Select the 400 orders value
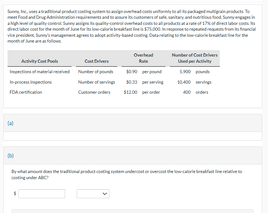Screen dimensions: 268x213 coord(196,92)
